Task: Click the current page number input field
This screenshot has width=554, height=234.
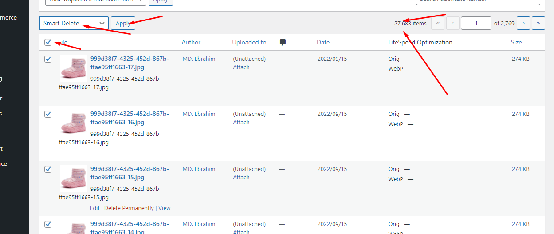Action: (476, 23)
